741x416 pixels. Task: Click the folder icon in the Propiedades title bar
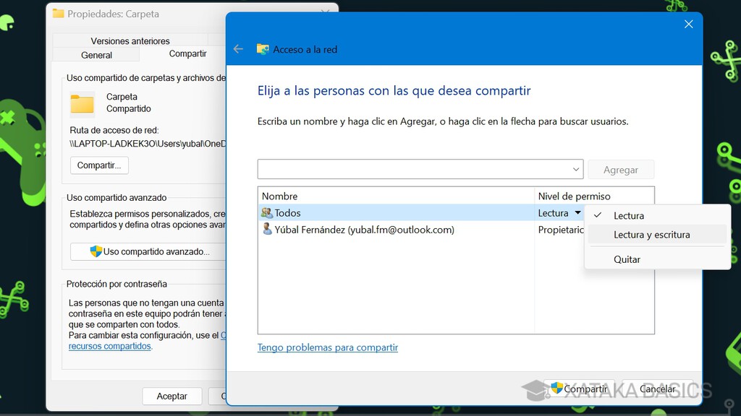(x=58, y=13)
